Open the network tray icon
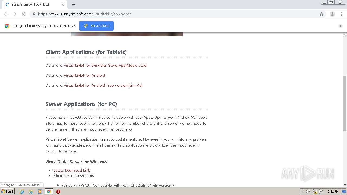347x195 pixels. [x=315, y=191]
